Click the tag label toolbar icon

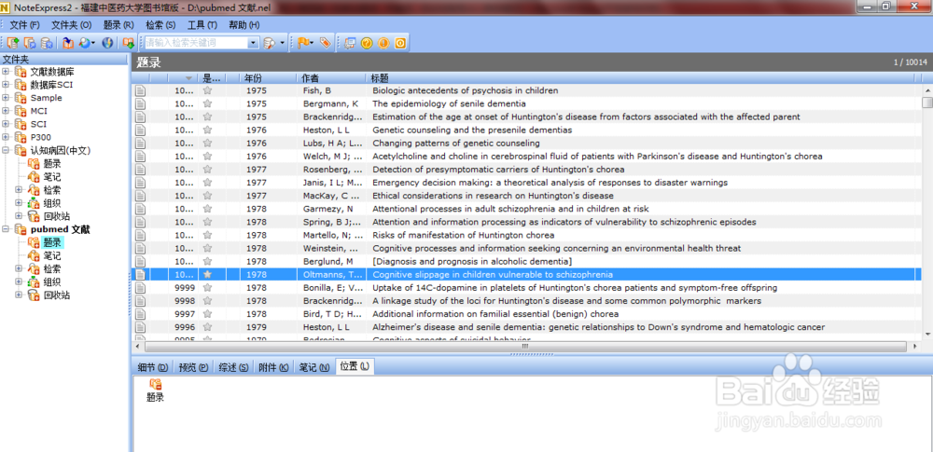click(325, 43)
